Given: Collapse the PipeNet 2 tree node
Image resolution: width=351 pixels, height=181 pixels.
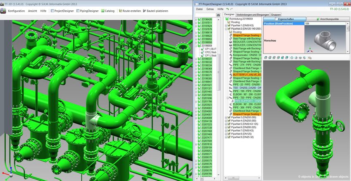Looking at the screenshot, I should click(226, 28).
